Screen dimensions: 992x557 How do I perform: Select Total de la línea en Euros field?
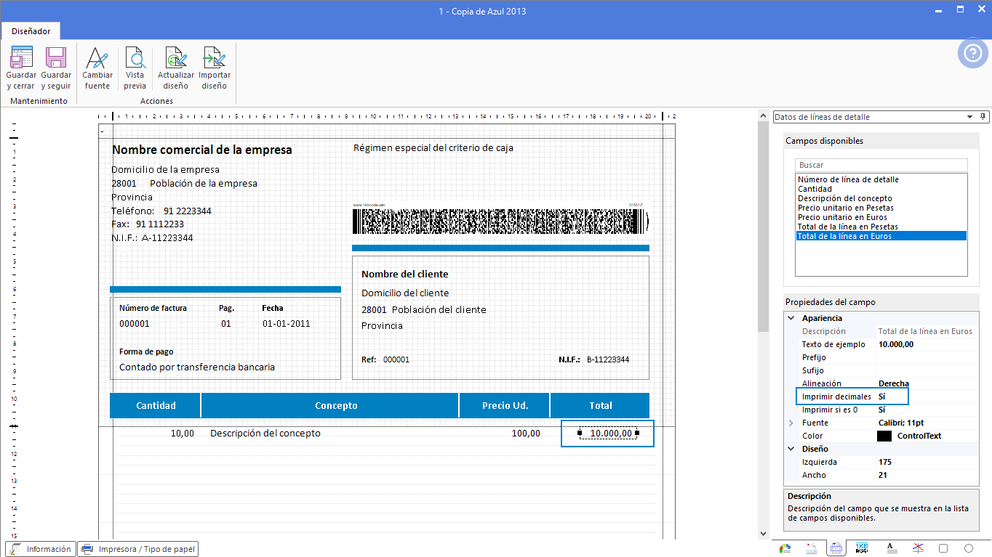click(x=881, y=236)
